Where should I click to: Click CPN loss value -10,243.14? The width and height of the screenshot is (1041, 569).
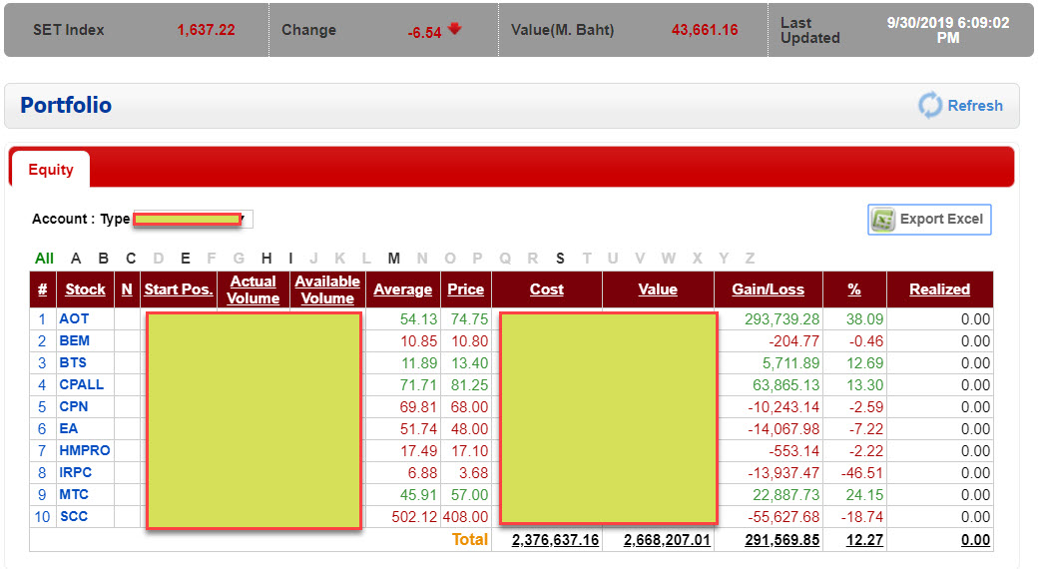(783, 407)
